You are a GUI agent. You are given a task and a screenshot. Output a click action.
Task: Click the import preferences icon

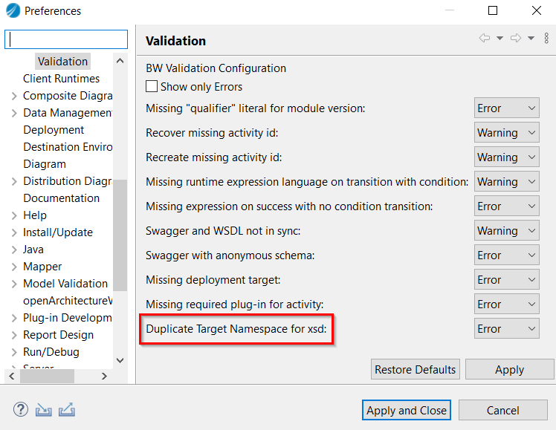tap(44, 410)
